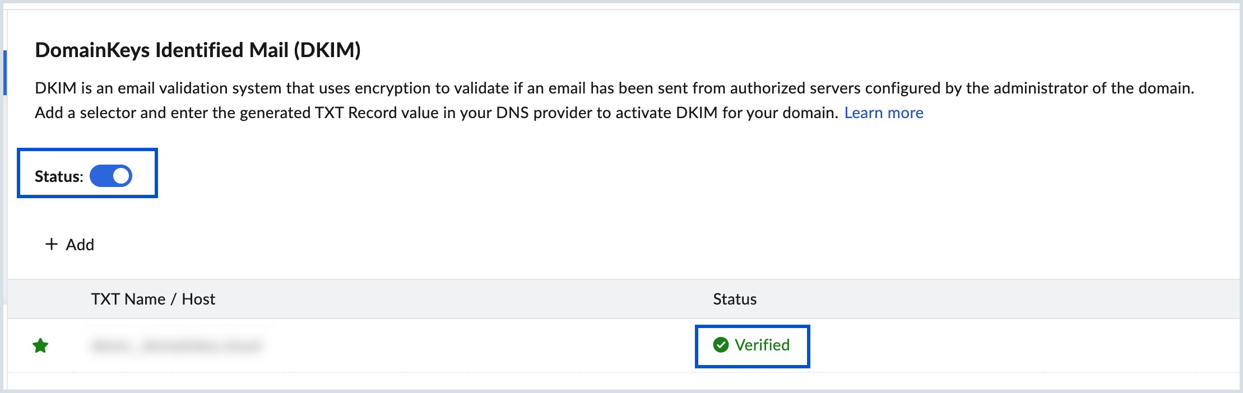Toggle DKIM activation for the domain
Viewport: 1243px width, 393px height.
[x=112, y=175]
